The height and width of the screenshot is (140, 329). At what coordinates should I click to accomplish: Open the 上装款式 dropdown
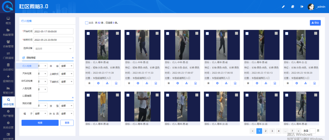point(66,74)
